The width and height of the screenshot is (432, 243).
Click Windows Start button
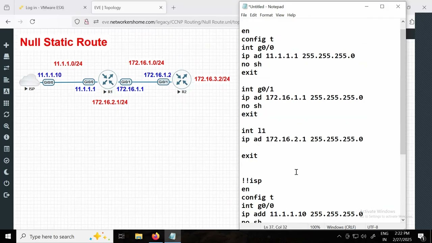point(8,236)
